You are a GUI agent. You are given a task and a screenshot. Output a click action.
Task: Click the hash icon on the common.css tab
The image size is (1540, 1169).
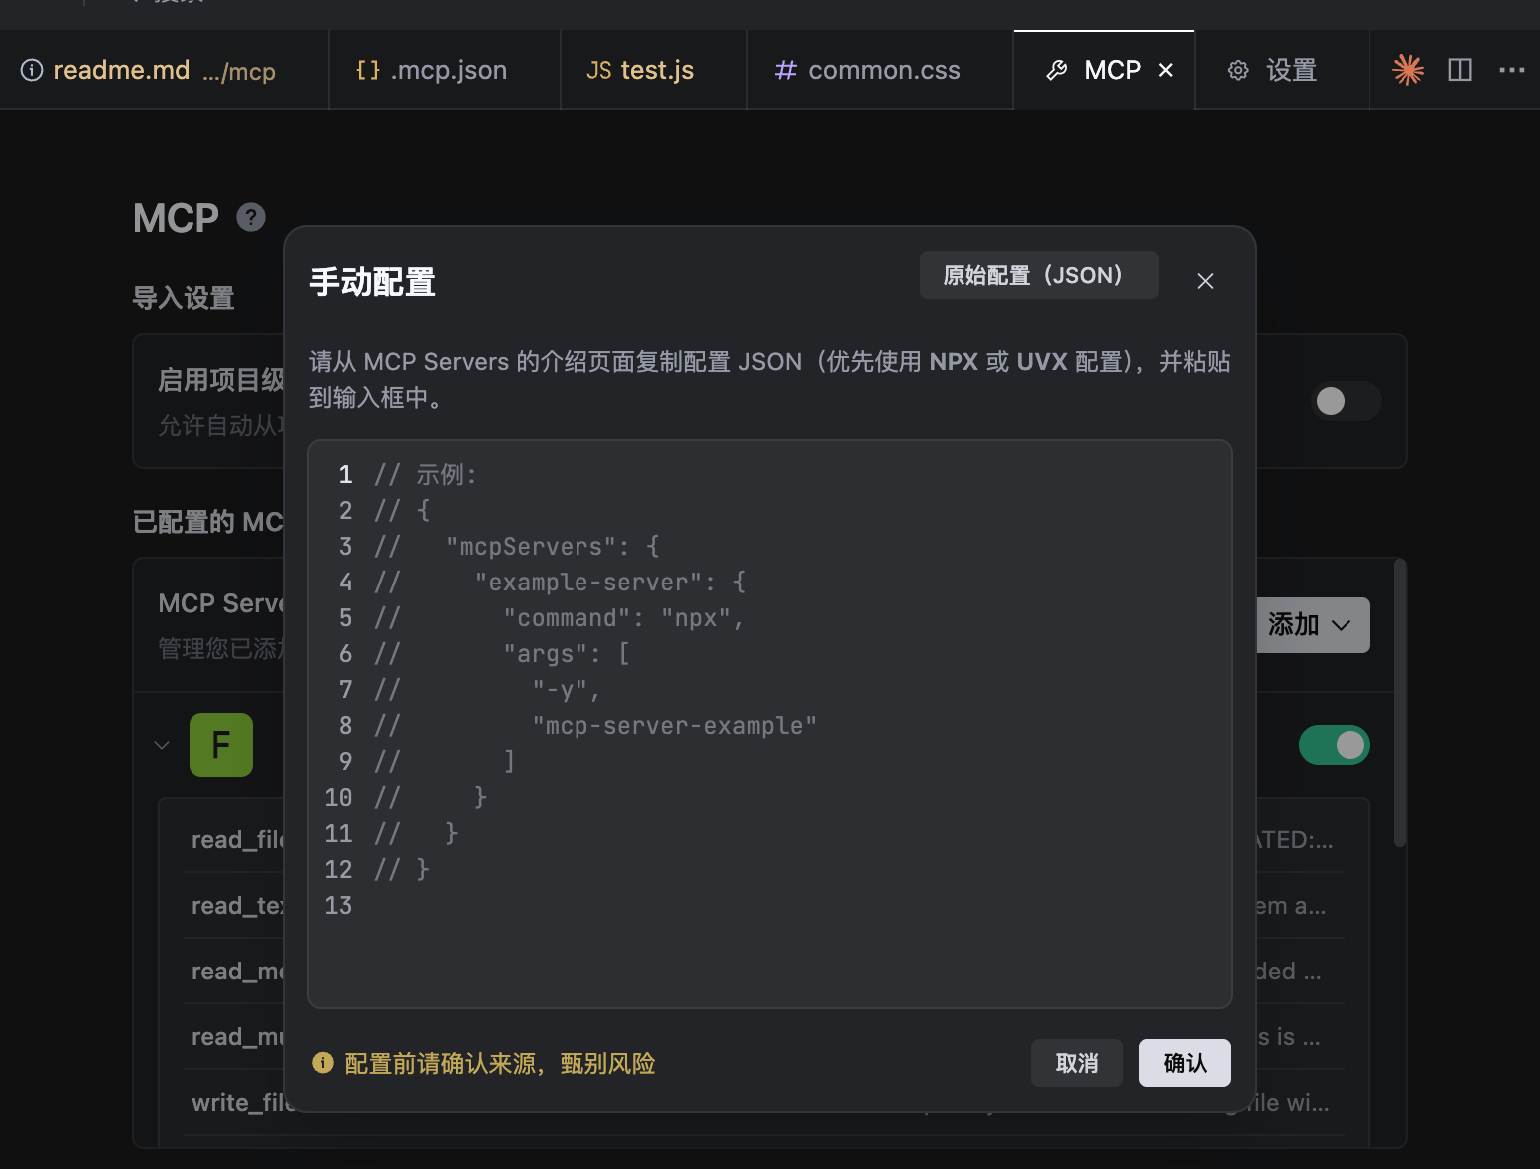(786, 70)
